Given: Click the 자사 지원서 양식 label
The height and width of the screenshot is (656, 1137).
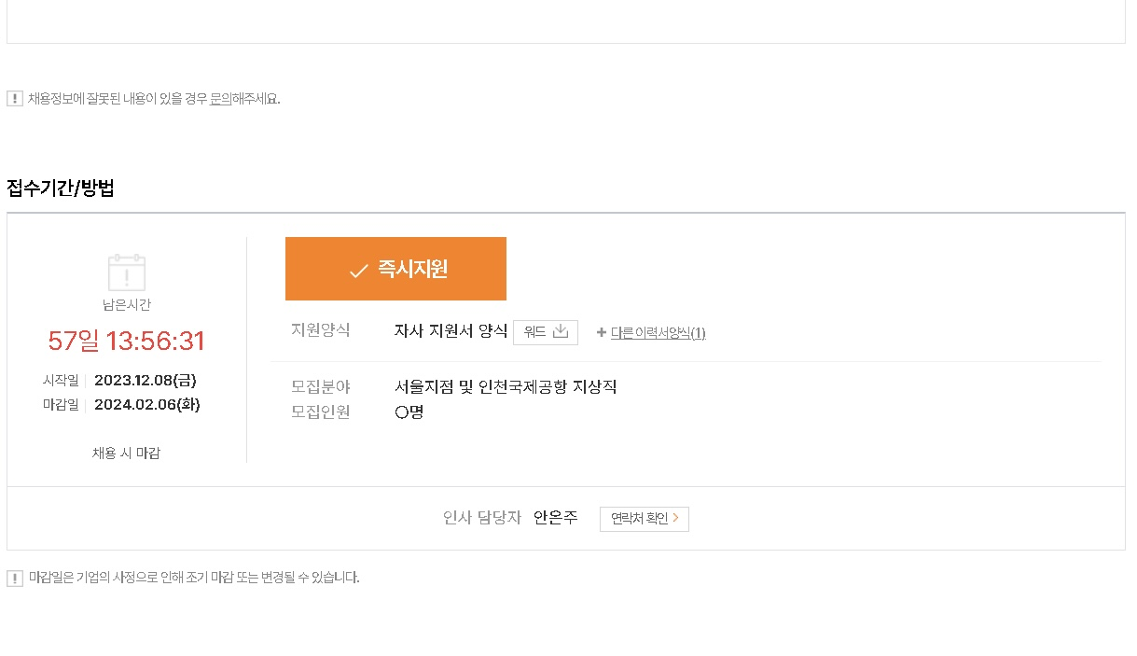Looking at the screenshot, I should click(x=451, y=331).
